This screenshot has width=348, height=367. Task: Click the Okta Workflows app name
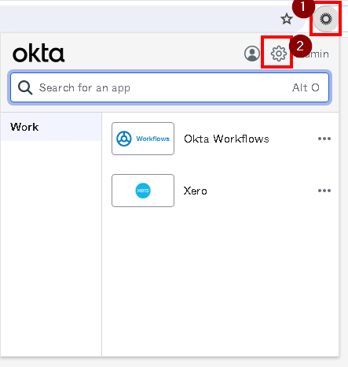point(226,139)
